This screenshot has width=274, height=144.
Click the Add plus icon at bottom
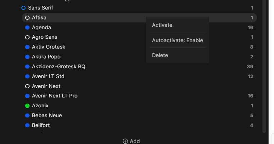(x=125, y=141)
